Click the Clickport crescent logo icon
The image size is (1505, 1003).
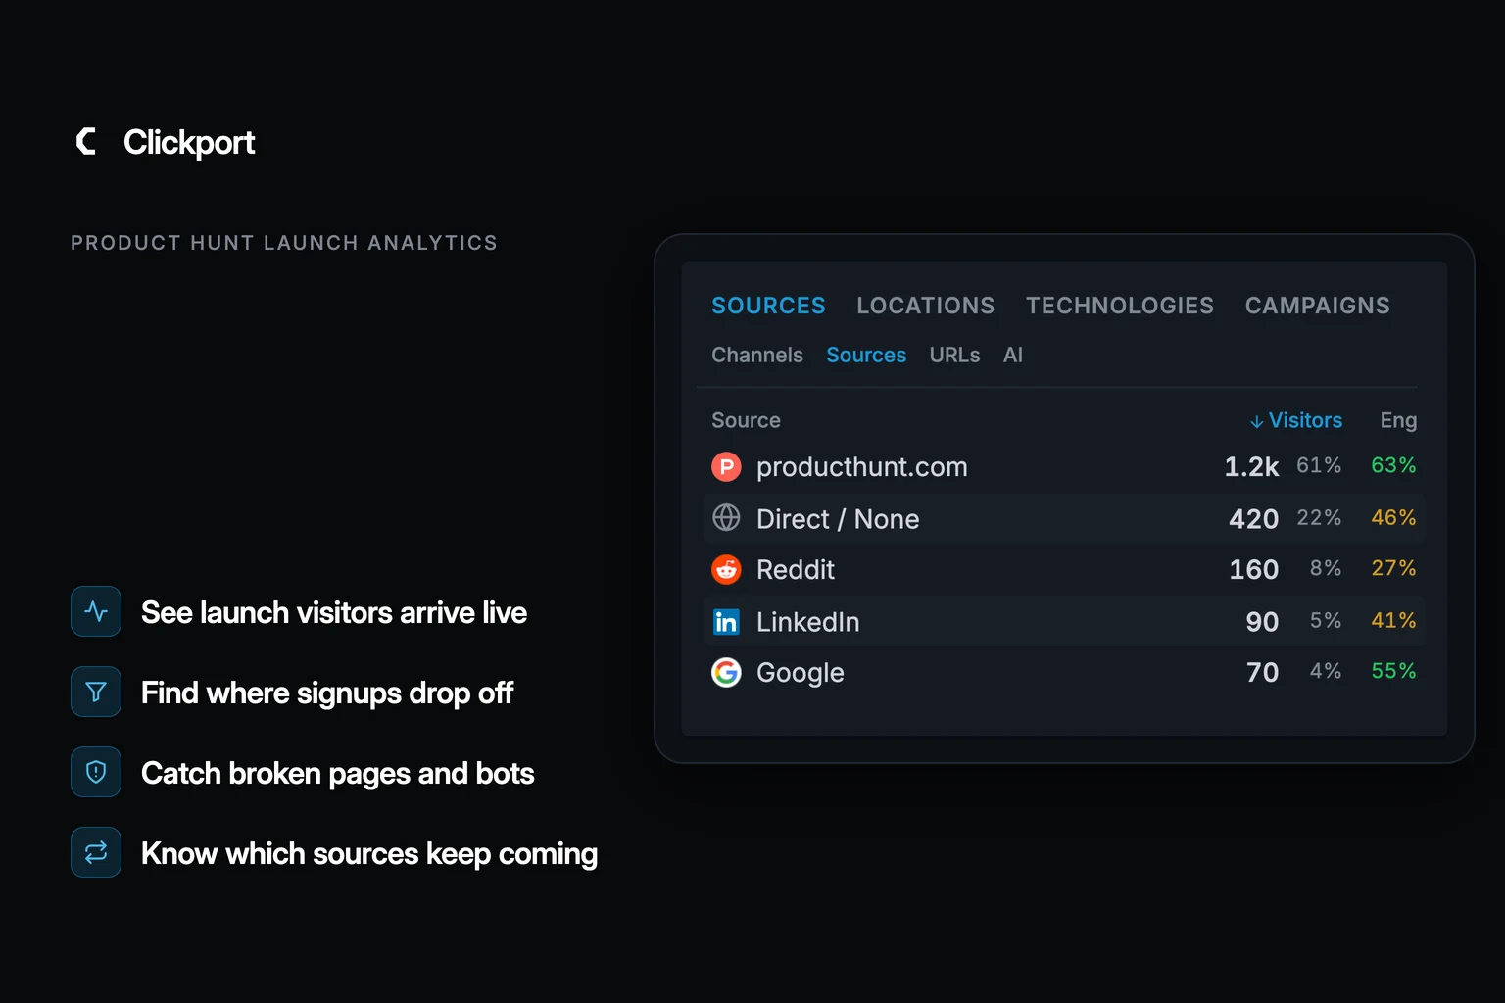86,141
